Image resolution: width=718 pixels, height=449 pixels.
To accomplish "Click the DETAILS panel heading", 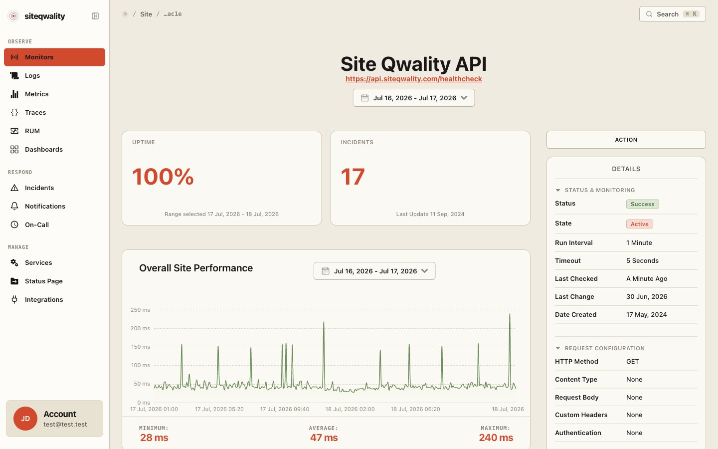I will (626, 169).
